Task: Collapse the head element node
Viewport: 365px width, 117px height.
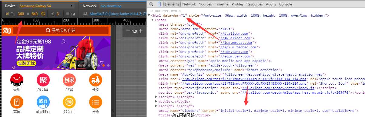Action: [152, 20]
